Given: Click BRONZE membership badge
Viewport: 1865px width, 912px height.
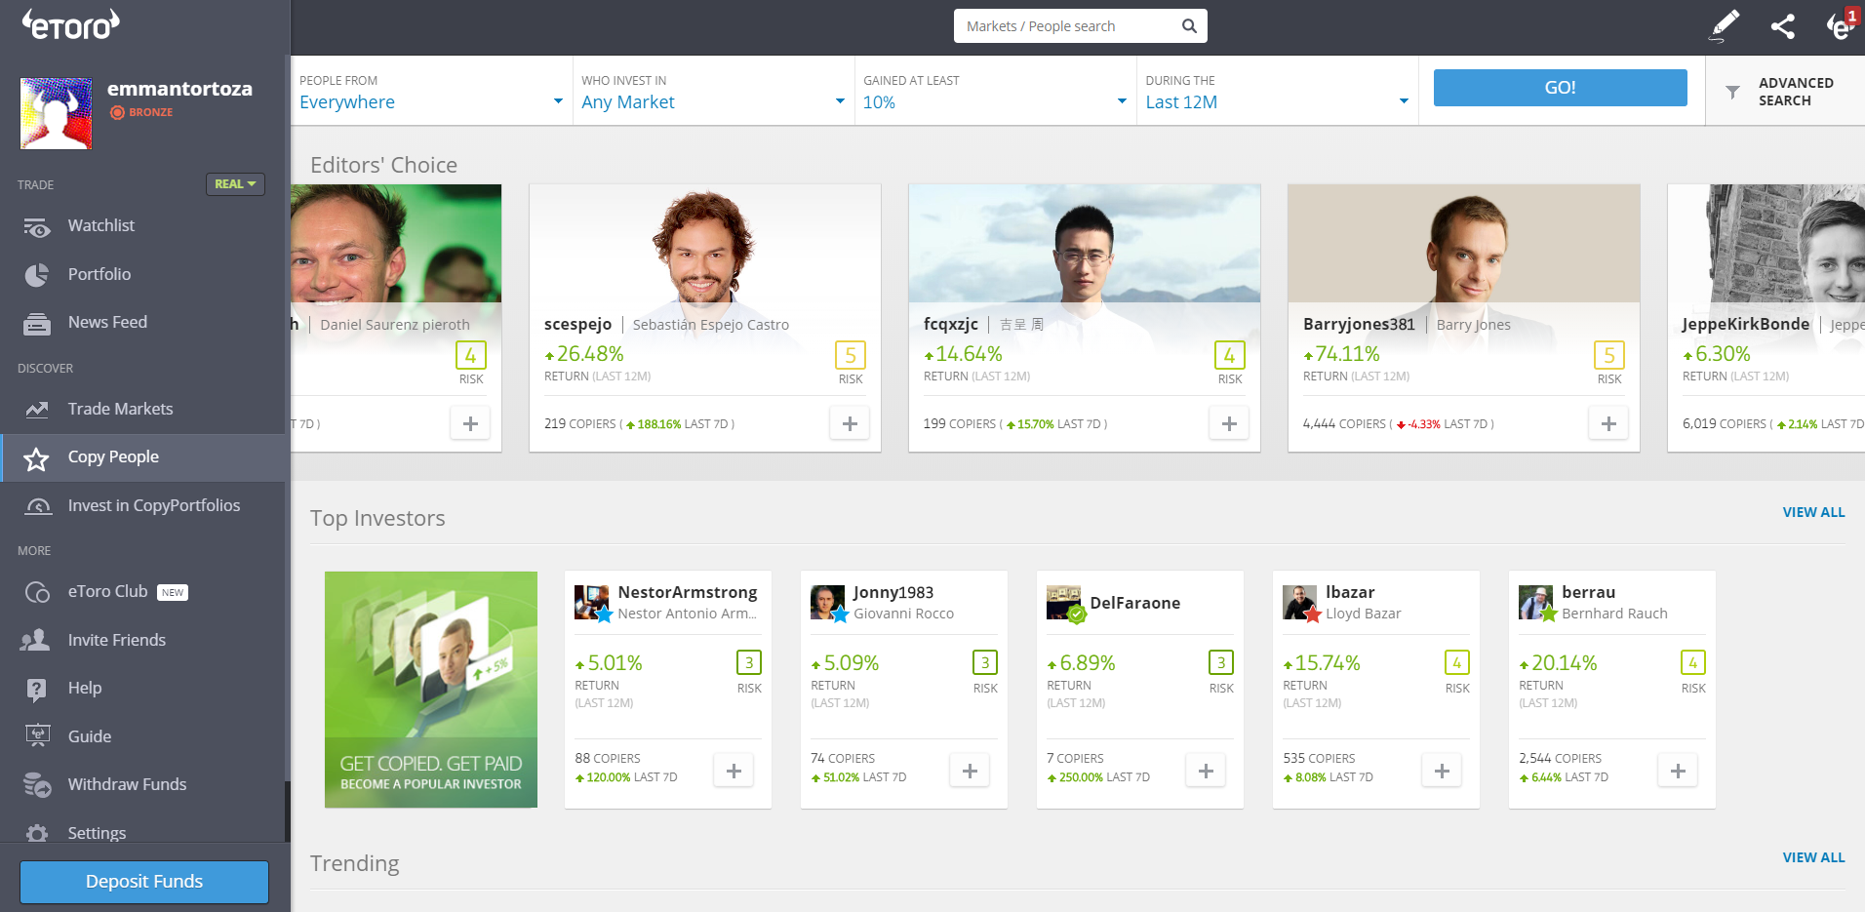Looking at the screenshot, I should point(141,112).
